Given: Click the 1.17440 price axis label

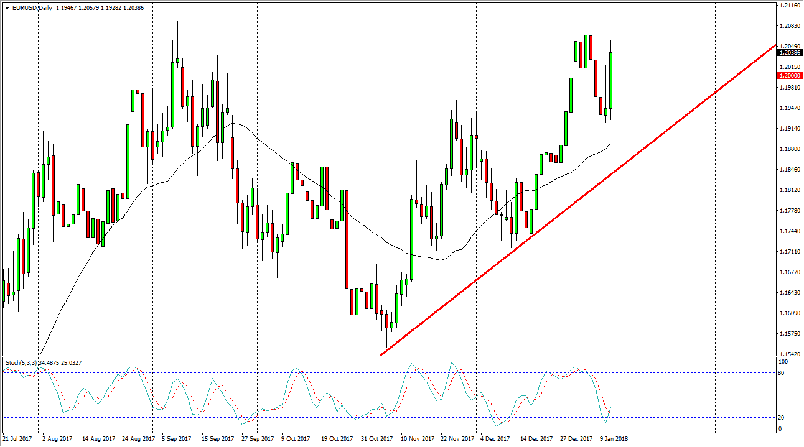Looking at the screenshot, I should pyautogui.click(x=791, y=231).
